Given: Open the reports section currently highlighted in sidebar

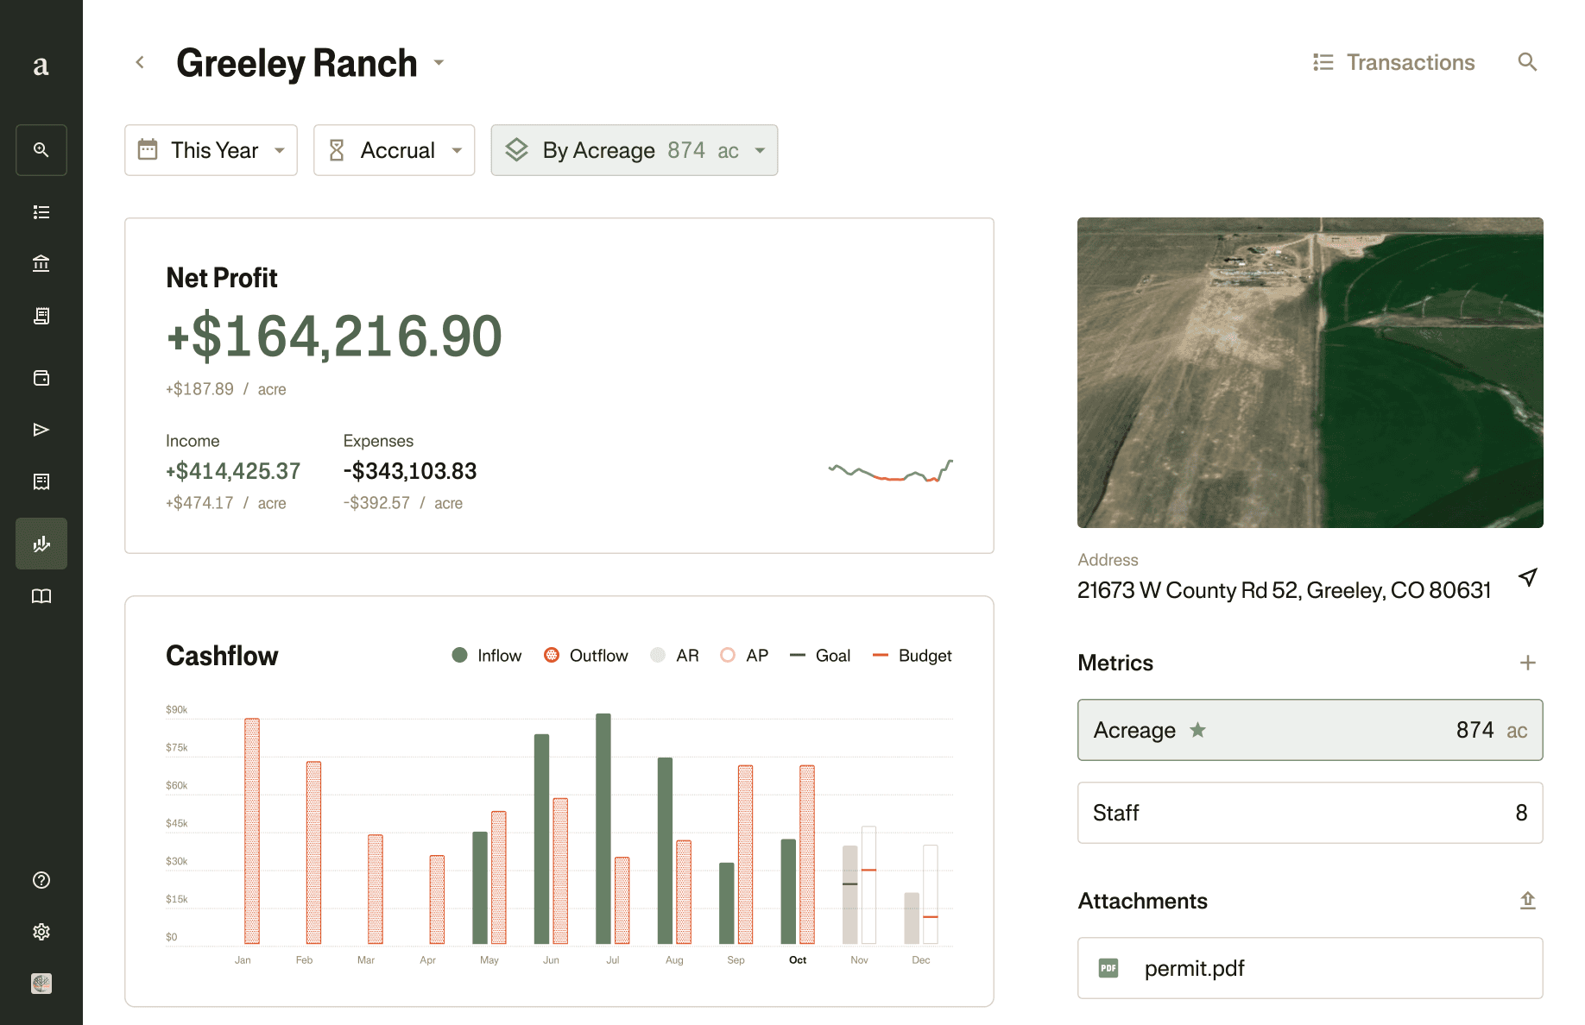Looking at the screenshot, I should click(x=41, y=544).
